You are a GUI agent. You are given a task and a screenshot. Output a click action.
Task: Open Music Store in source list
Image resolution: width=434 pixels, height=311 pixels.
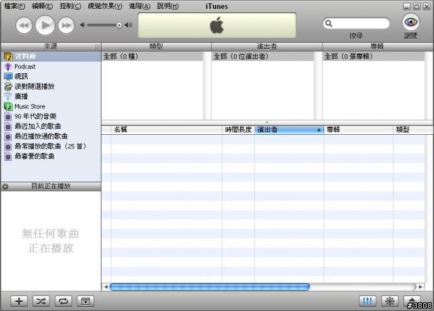point(52,106)
